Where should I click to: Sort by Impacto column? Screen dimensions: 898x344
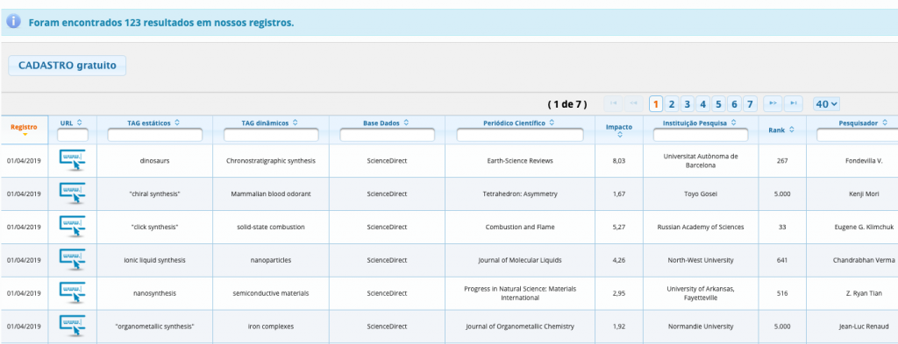coord(619,135)
